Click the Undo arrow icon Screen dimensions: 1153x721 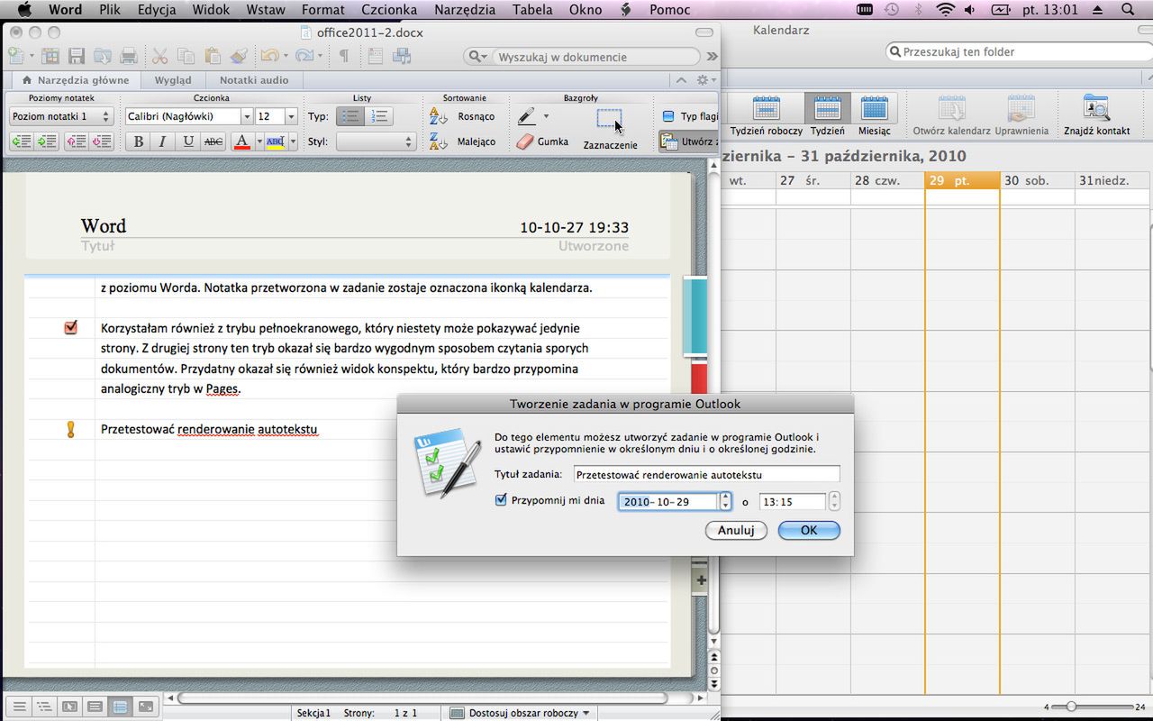point(269,56)
